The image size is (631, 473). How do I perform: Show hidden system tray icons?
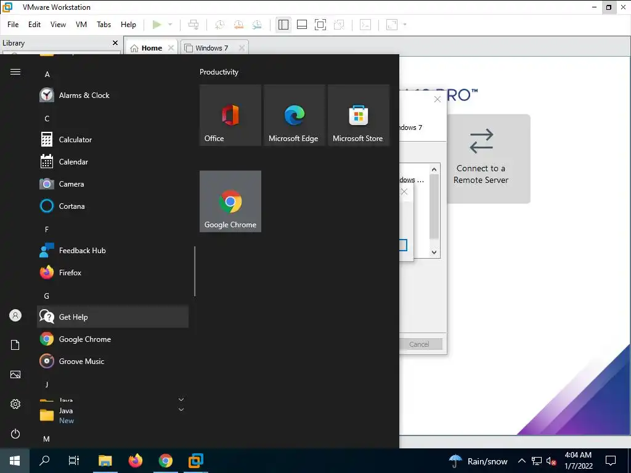coord(521,461)
